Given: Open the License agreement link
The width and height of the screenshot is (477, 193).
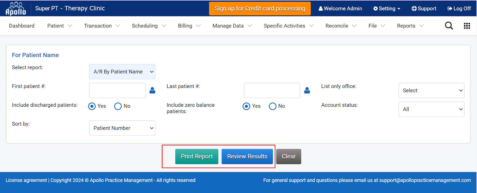Looking at the screenshot, I should pyautogui.click(x=26, y=180).
